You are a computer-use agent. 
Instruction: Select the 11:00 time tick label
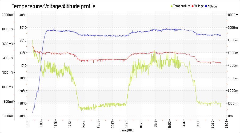(41, 124)
